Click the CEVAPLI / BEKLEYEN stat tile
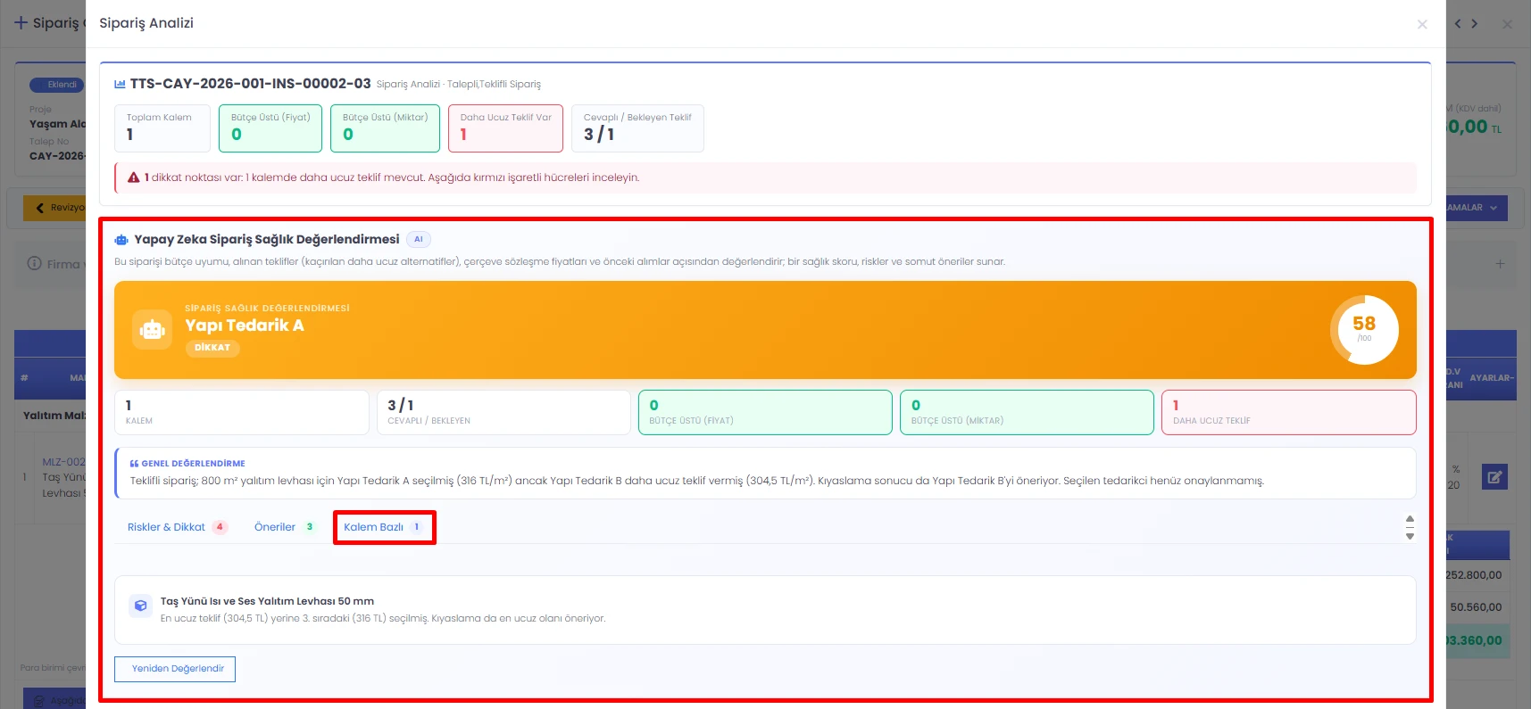 coord(503,412)
